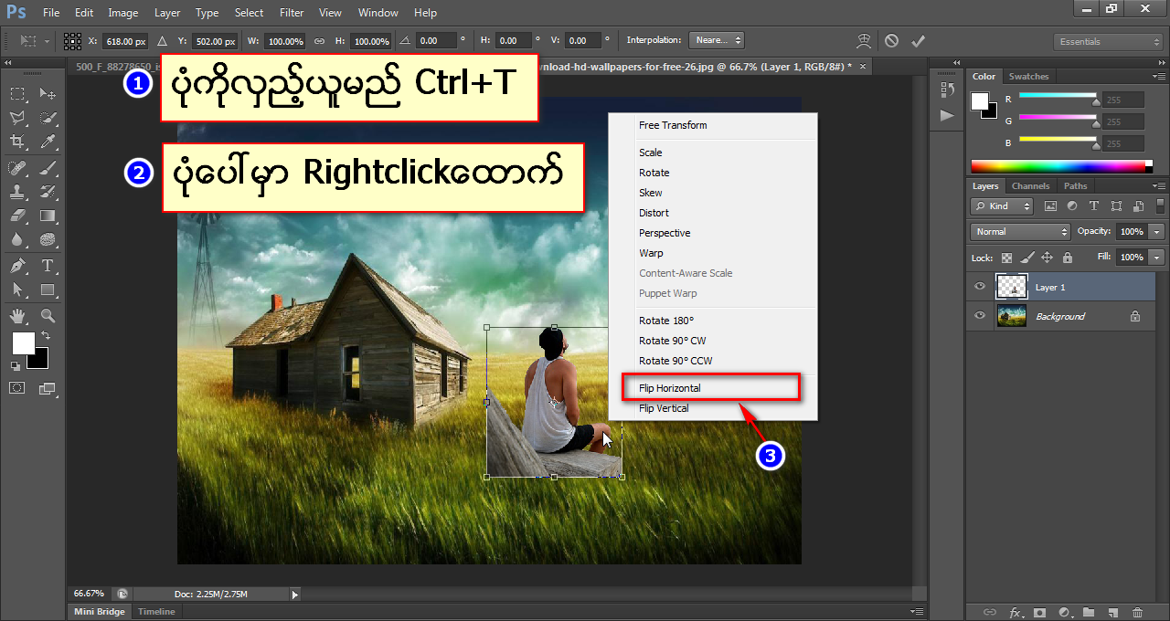Screen dimensions: 1170x621
Task: Click the X position input field
Action: [x=125, y=41]
